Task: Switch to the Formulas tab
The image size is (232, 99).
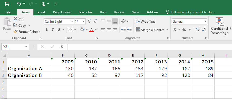Action: 85,12
